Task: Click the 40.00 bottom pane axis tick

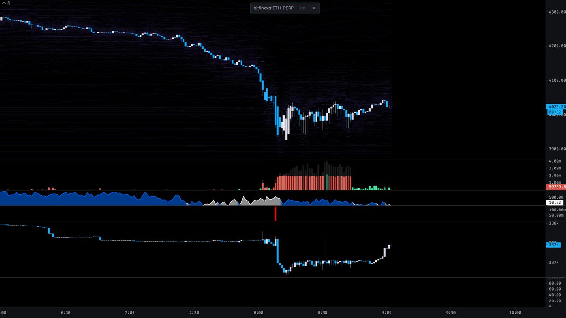Action: 555,295
